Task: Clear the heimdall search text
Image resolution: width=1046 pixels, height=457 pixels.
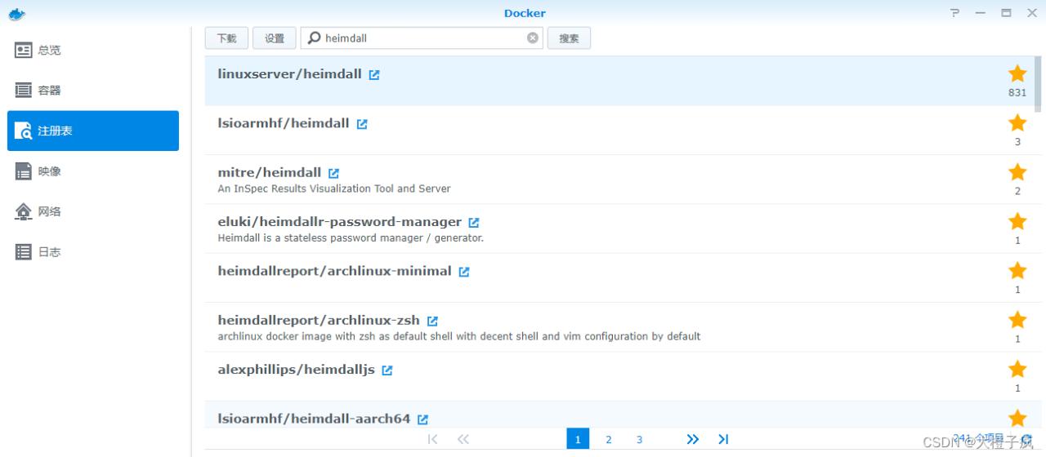Action: click(x=533, y=38)
